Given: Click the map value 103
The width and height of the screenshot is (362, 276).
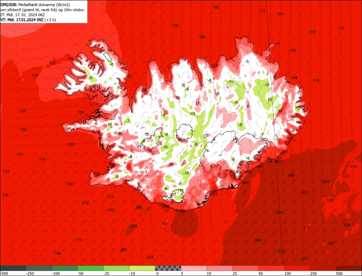Looking at the screenshot, I should click(24, 130).
